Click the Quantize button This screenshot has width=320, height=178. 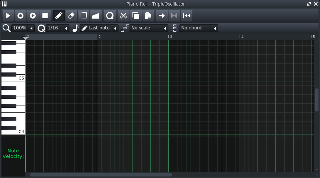point(110,16)
